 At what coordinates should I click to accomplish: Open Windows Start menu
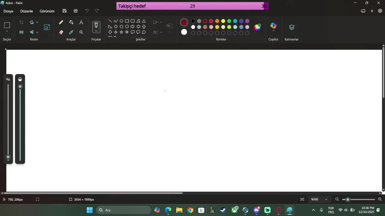click(x=90, y=210)
